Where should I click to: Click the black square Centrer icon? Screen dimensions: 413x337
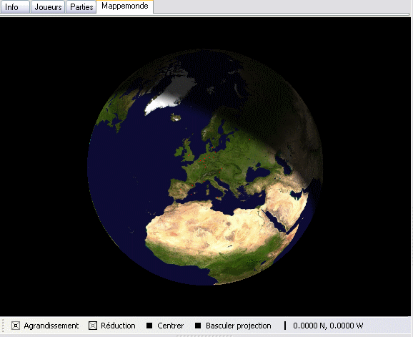click(x=149, y=326)
